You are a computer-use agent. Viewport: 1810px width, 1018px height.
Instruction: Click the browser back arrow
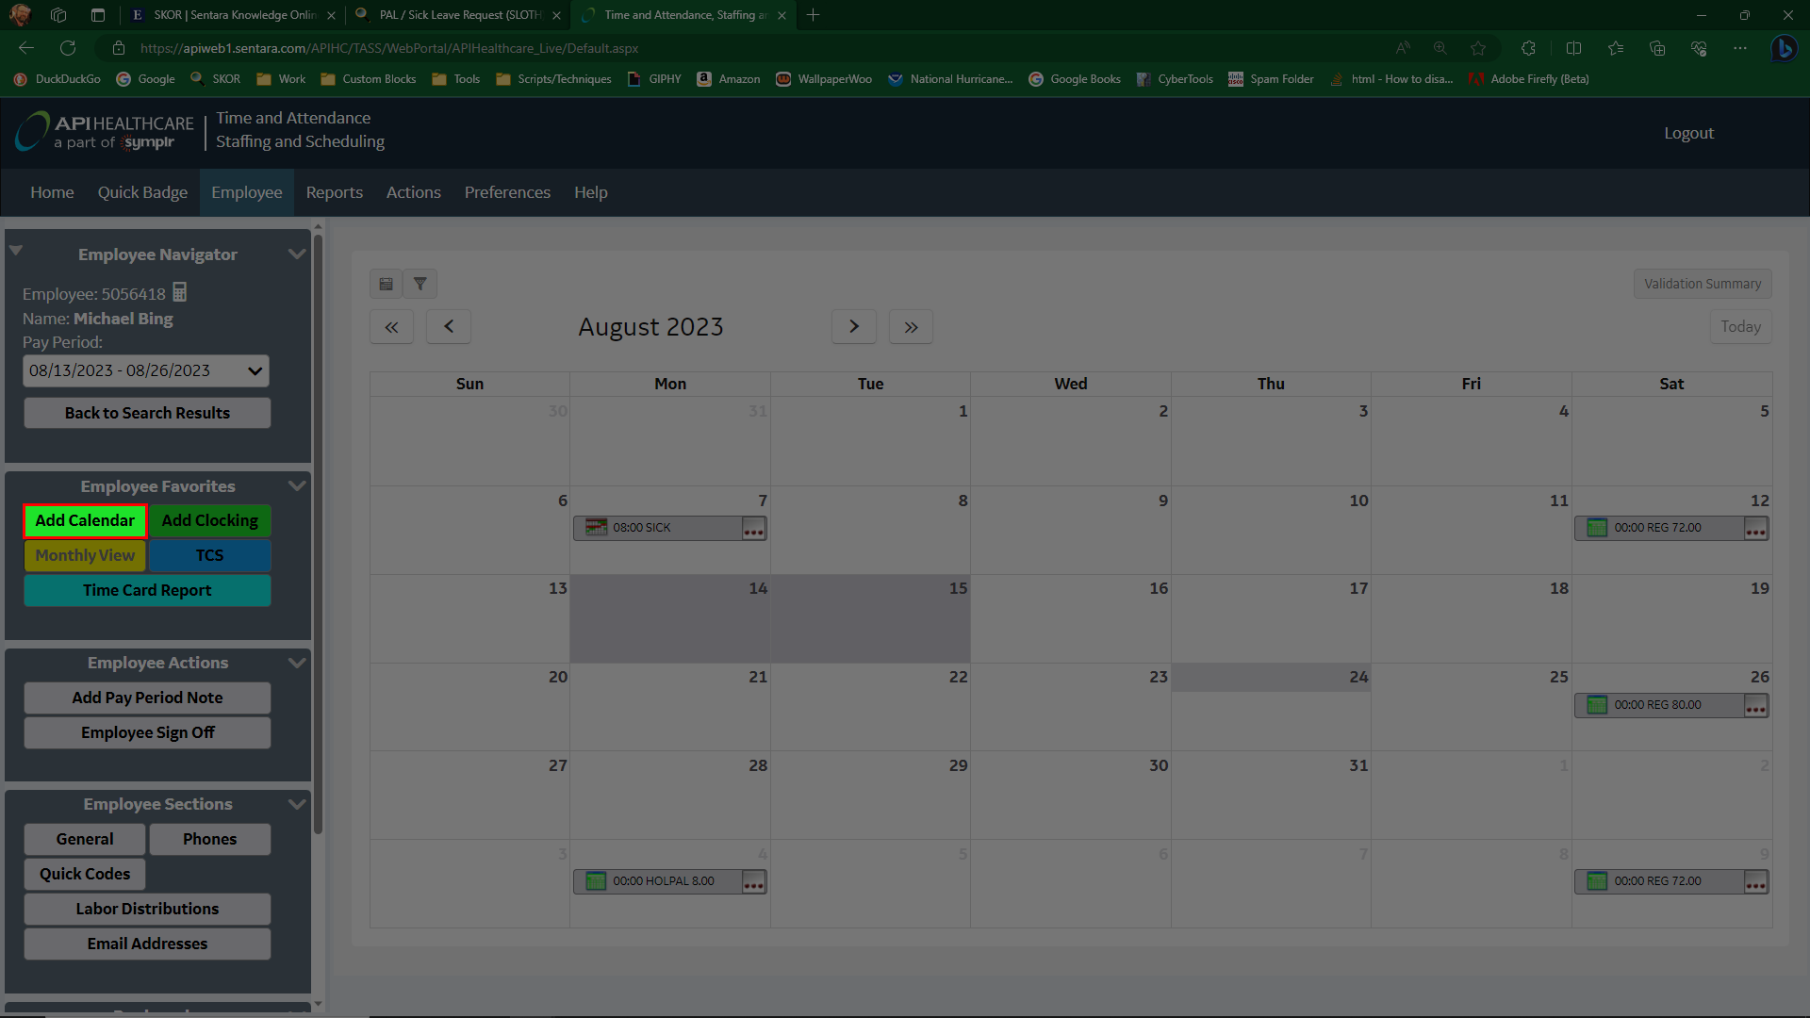pyautogui.click(x=26, y=48)
